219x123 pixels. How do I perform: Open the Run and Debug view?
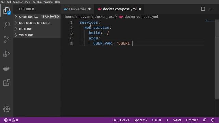click(x=7, y=54)
